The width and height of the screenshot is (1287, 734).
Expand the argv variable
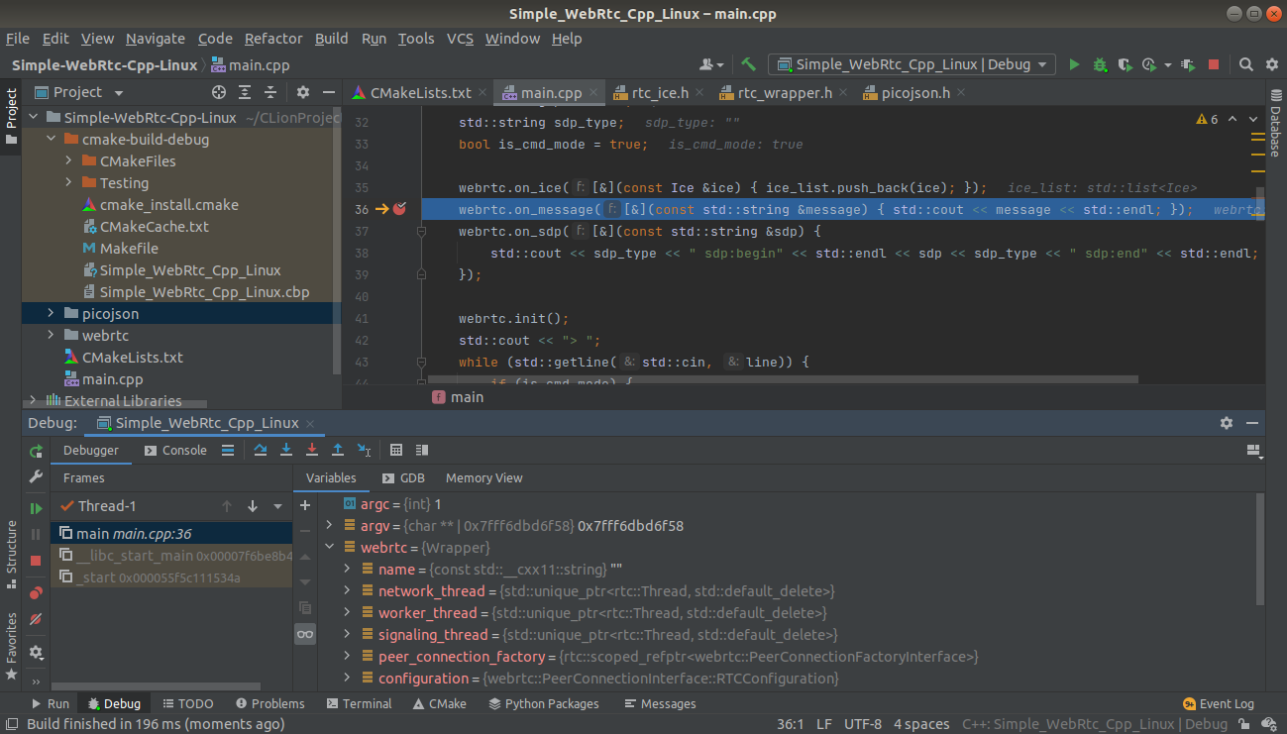point(329,526)
